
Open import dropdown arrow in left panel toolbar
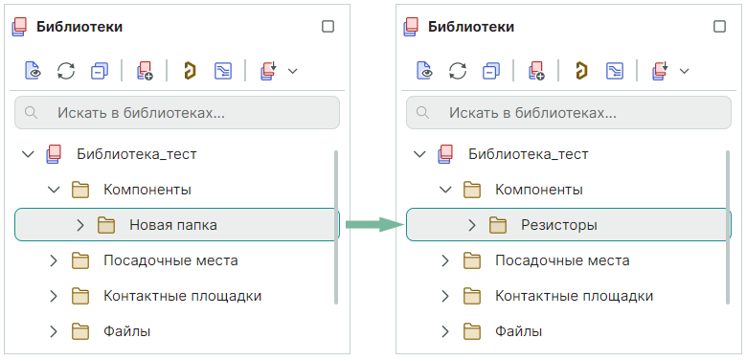(x=293, y=71)
